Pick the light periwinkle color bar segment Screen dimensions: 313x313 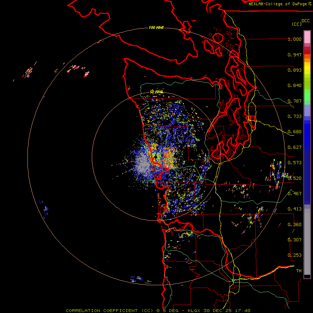(307, 110)
